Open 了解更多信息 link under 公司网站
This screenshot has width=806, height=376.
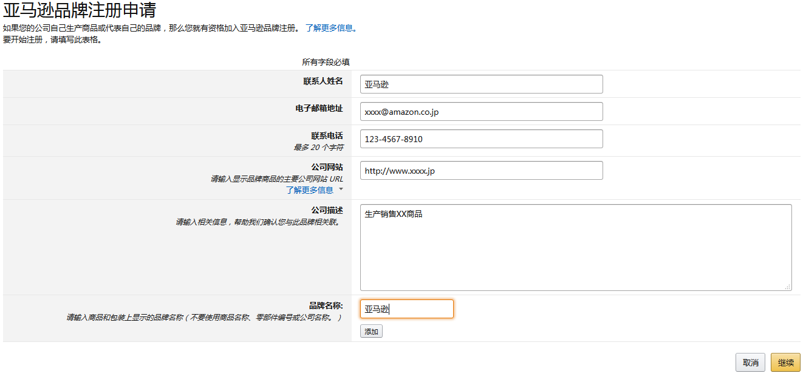(310, 190)
